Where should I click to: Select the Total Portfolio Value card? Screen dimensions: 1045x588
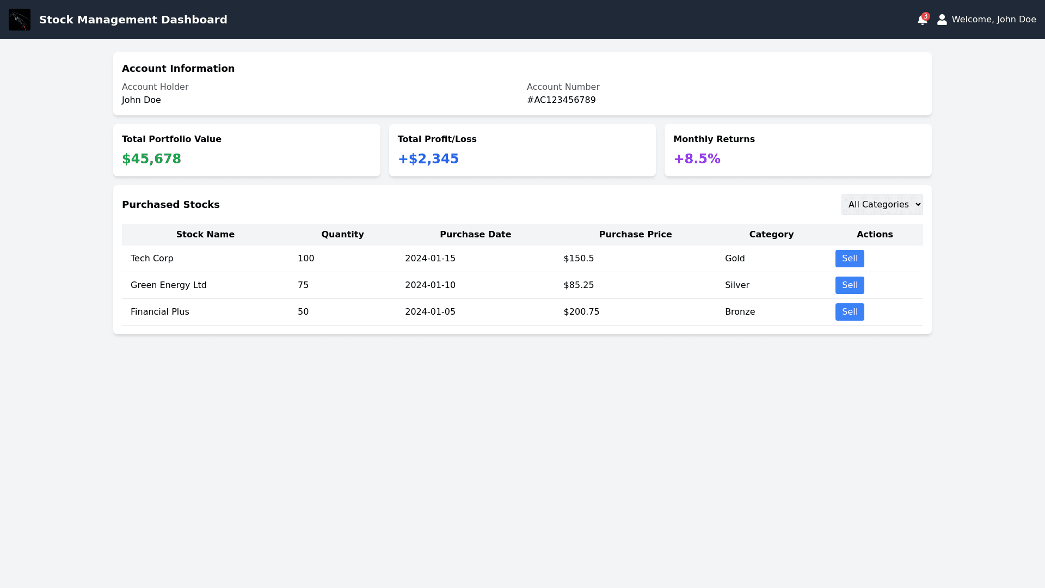(x=247, y=150)
